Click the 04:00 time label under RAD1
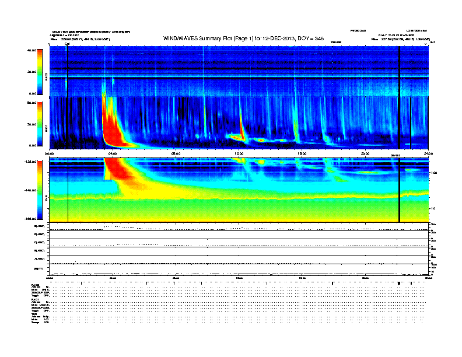Image resolution: width=462 pixels, height=357 pixels. click(x=113, y=153)
